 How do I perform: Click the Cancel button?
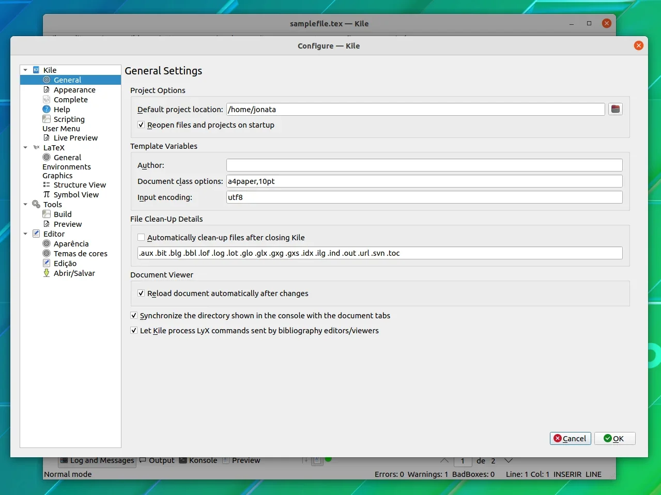570,438
